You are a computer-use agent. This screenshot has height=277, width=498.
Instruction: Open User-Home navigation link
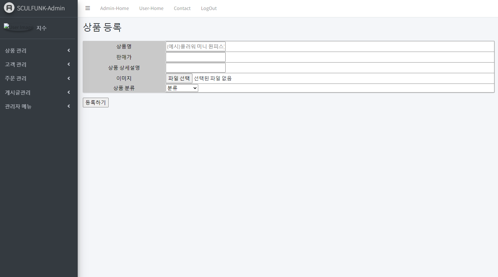coord(151,8)
